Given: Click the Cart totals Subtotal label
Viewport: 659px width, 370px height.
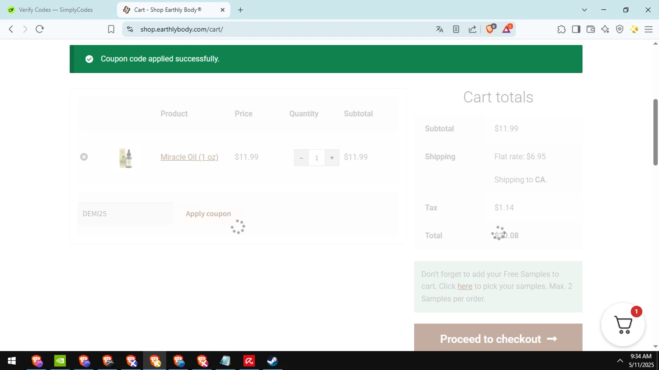Looking at the screenshot, I should (x=439, y=129).
